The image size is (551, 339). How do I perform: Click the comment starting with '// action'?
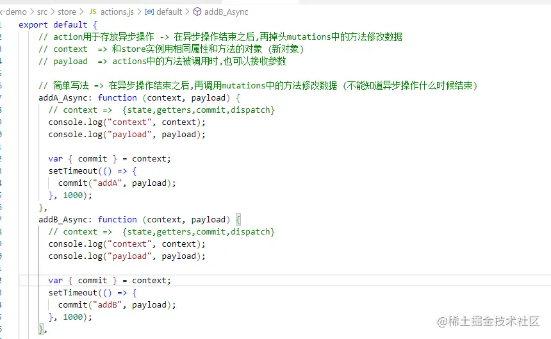point(220,37)
